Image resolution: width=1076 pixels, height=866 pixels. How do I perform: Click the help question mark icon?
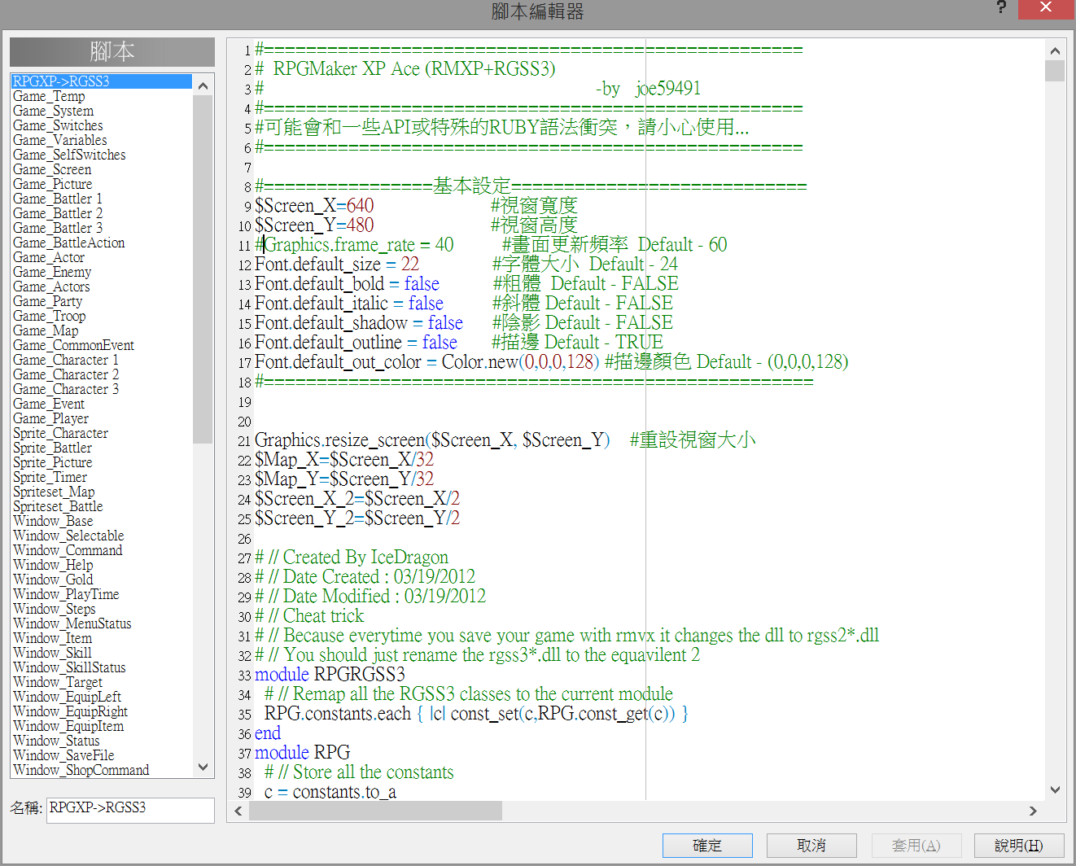(x=1001, y=8)
